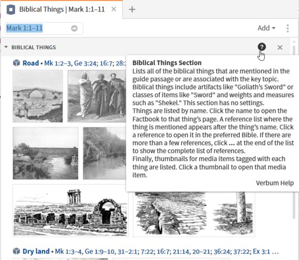Close the Biblical Things section
Viewport: 299px width, 260px height.
(280, 47)
